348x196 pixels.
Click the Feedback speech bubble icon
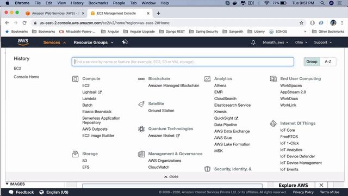(x=11, y=192)
